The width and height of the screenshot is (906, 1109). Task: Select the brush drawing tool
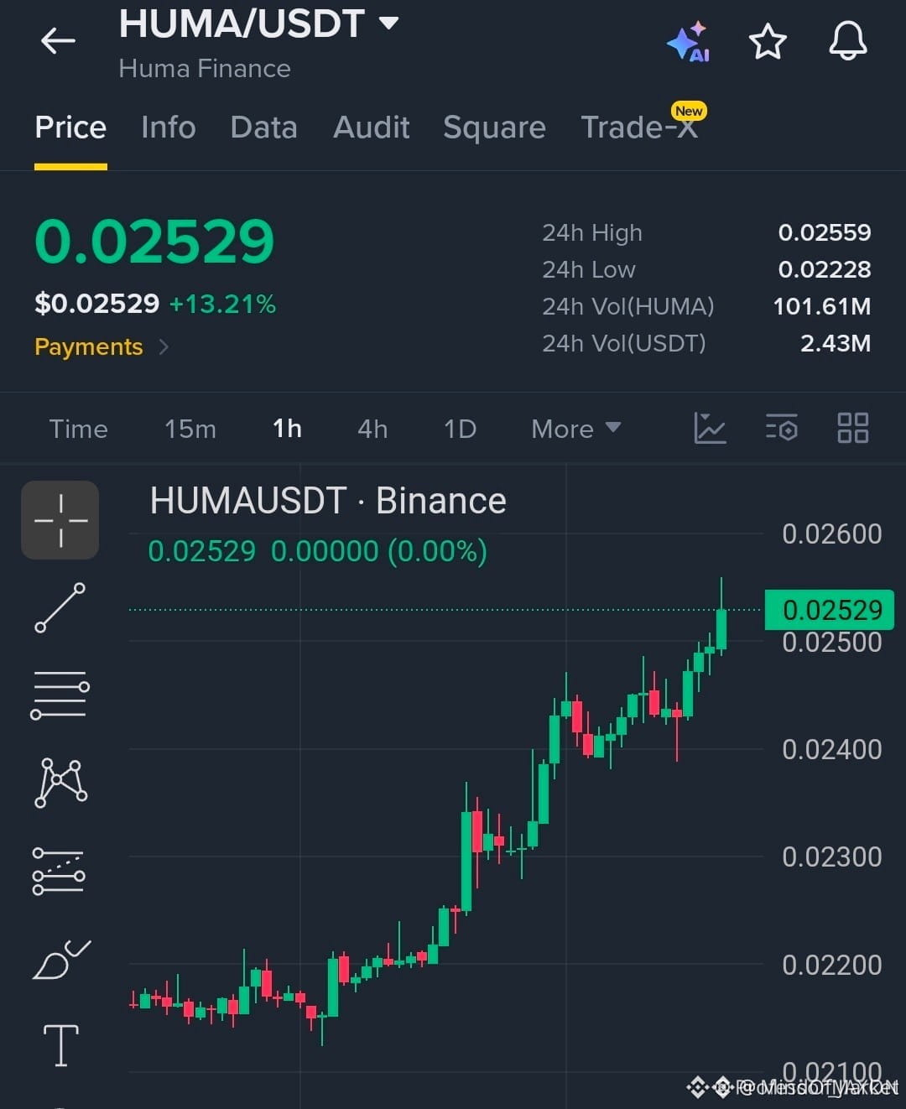tap(60, 960)
